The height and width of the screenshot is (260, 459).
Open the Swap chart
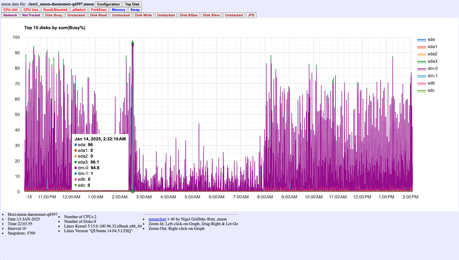[135, 10]
